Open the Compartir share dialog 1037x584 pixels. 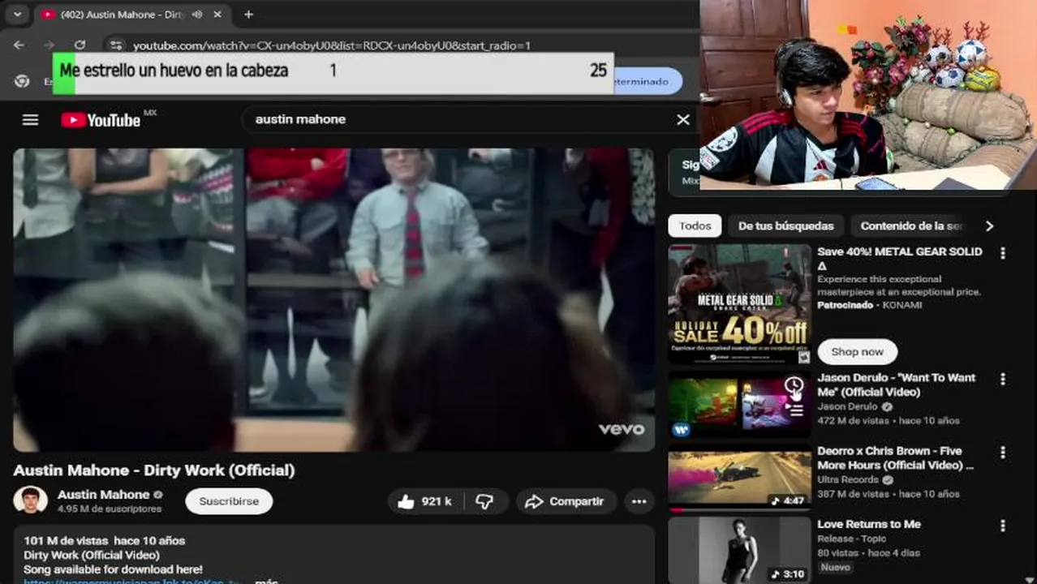[x=566, y=501]
